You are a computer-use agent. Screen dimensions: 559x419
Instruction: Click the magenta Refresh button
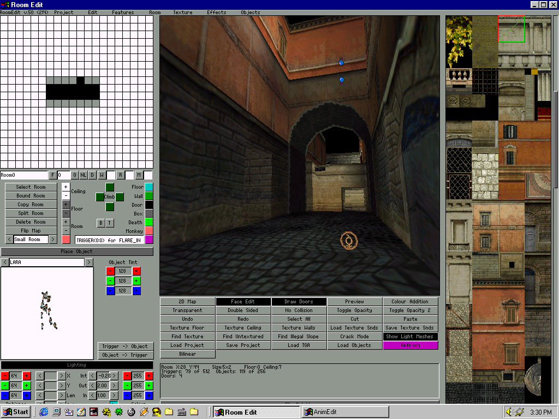pos(410,345)
